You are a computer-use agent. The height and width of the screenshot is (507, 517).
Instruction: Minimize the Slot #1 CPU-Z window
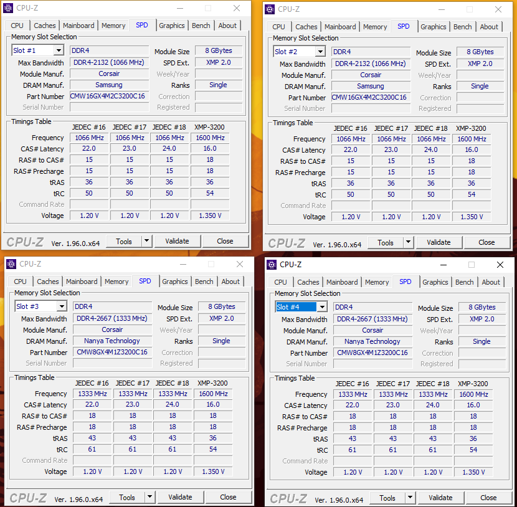click(x=180, y=8)
